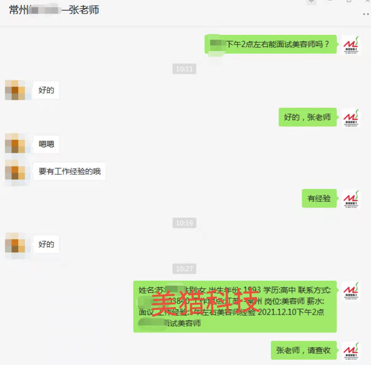Click the 10:11 timestamp label
The image size is (371, 365).
(184, 69)
